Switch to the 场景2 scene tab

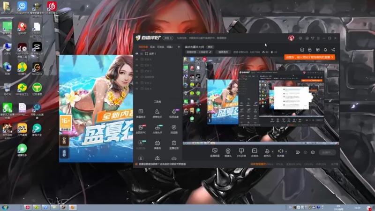pos(170,47)
